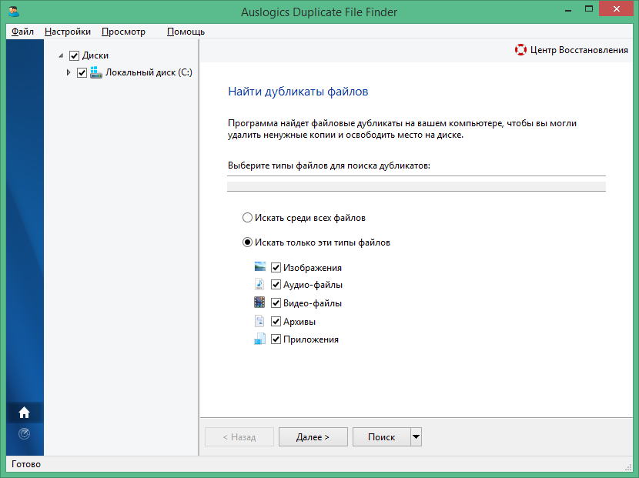The image size is (639, 478).
Task: Collapse the Диски tree node
Action: click(60, 55)
